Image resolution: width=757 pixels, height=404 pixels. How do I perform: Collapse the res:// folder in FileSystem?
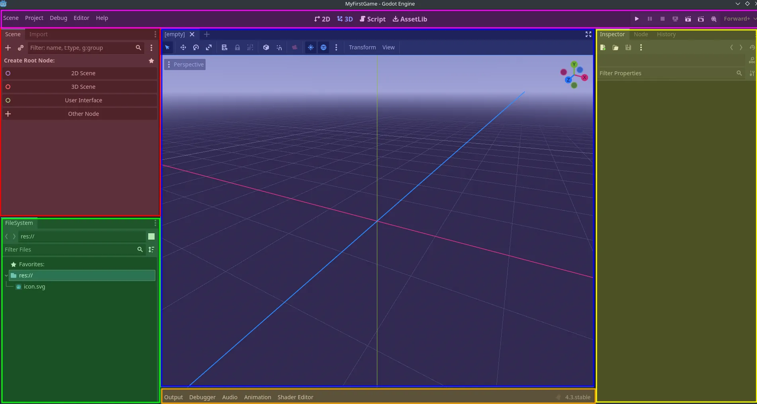click(6, 275)
